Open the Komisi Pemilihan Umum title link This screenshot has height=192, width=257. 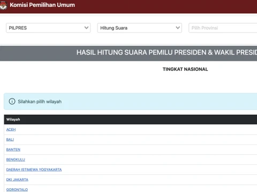(42, 5)
